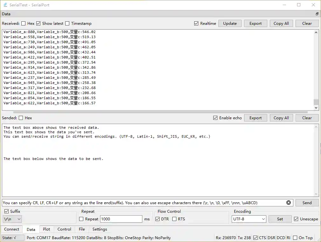
Task: Click the Set encoding button
Action: [x=280, y=219]
